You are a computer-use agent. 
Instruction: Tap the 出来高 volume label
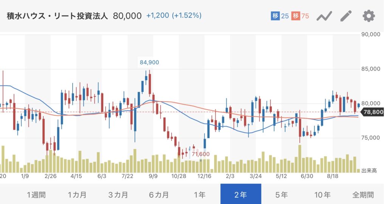[x=369, y=171]
